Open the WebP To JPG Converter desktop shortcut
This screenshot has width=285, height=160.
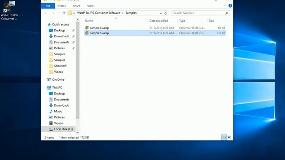pos(9,11)
